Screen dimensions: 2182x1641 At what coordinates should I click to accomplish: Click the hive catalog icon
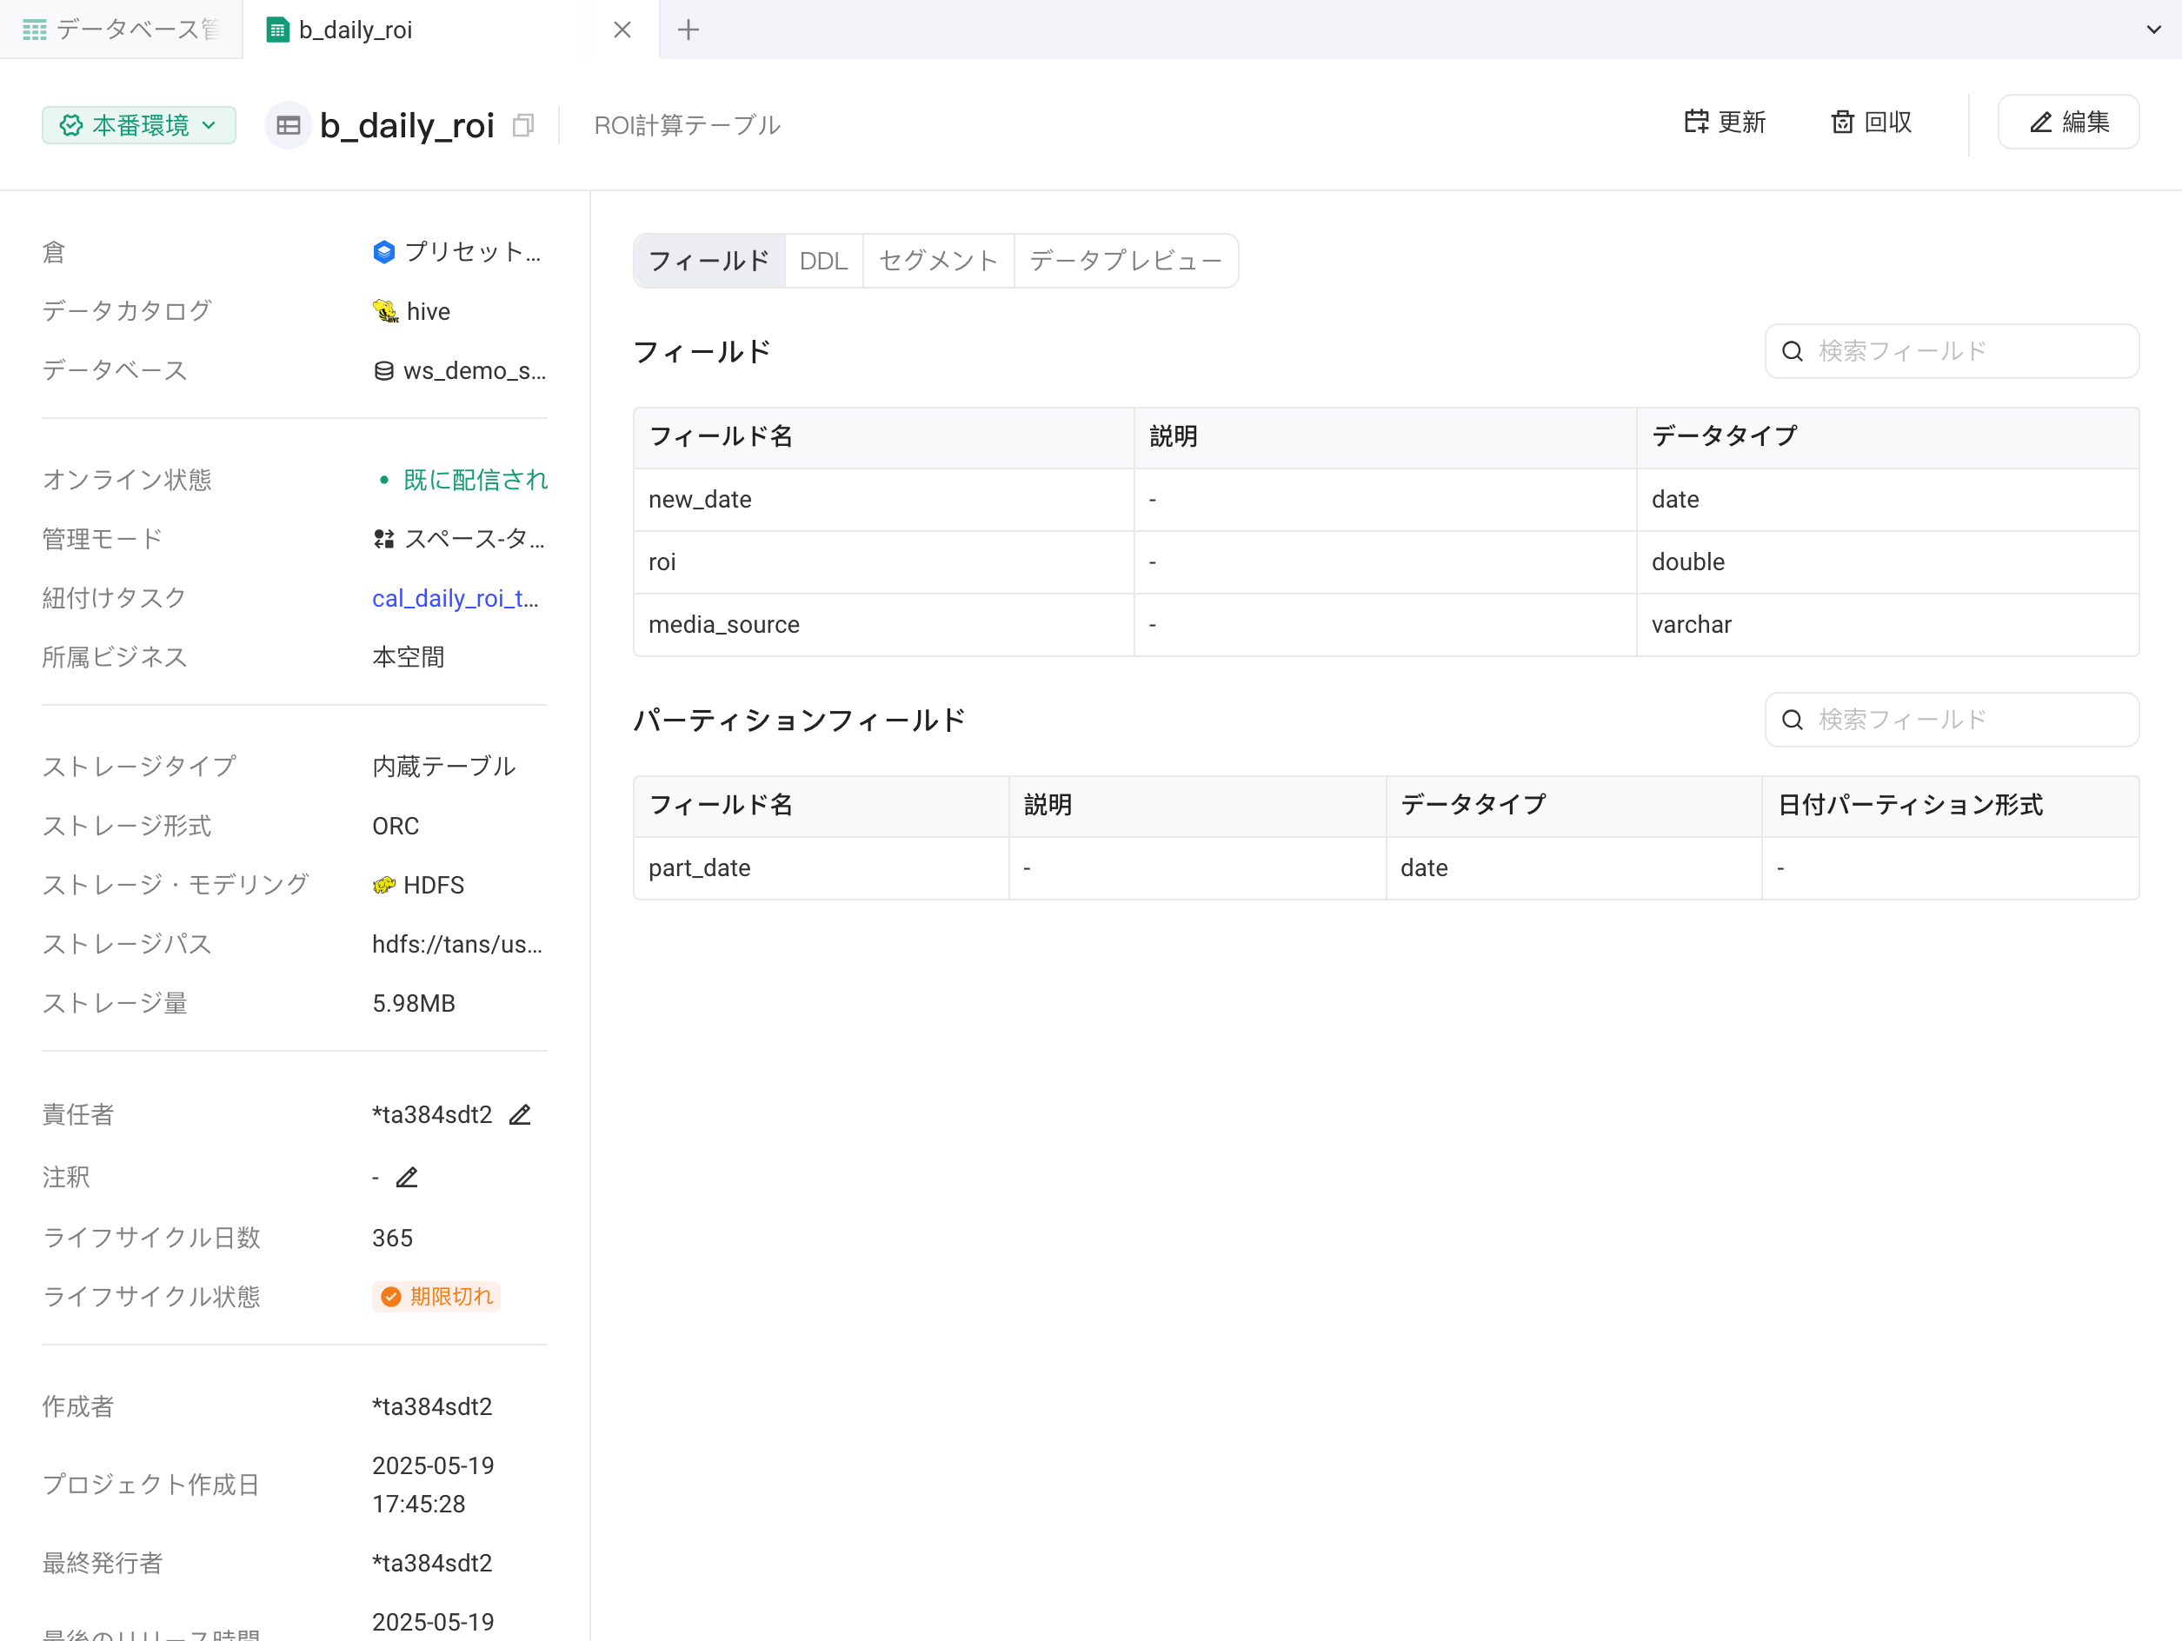(x=385, y=312)
